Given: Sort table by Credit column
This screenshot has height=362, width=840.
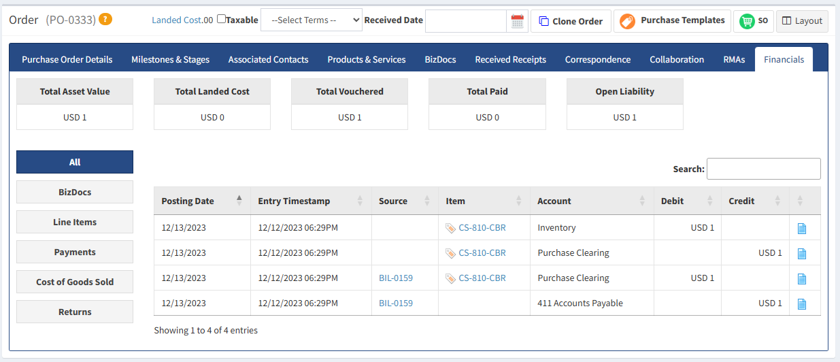Looking at the screenshot, I should tap(755, 201).
